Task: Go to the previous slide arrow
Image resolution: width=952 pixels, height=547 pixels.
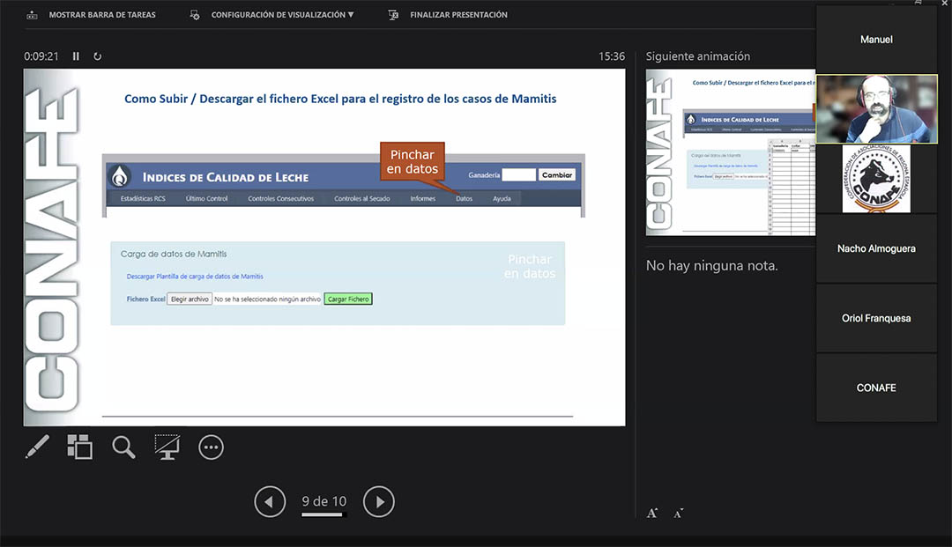Action: pyautogui.click(x=270, y=502)
